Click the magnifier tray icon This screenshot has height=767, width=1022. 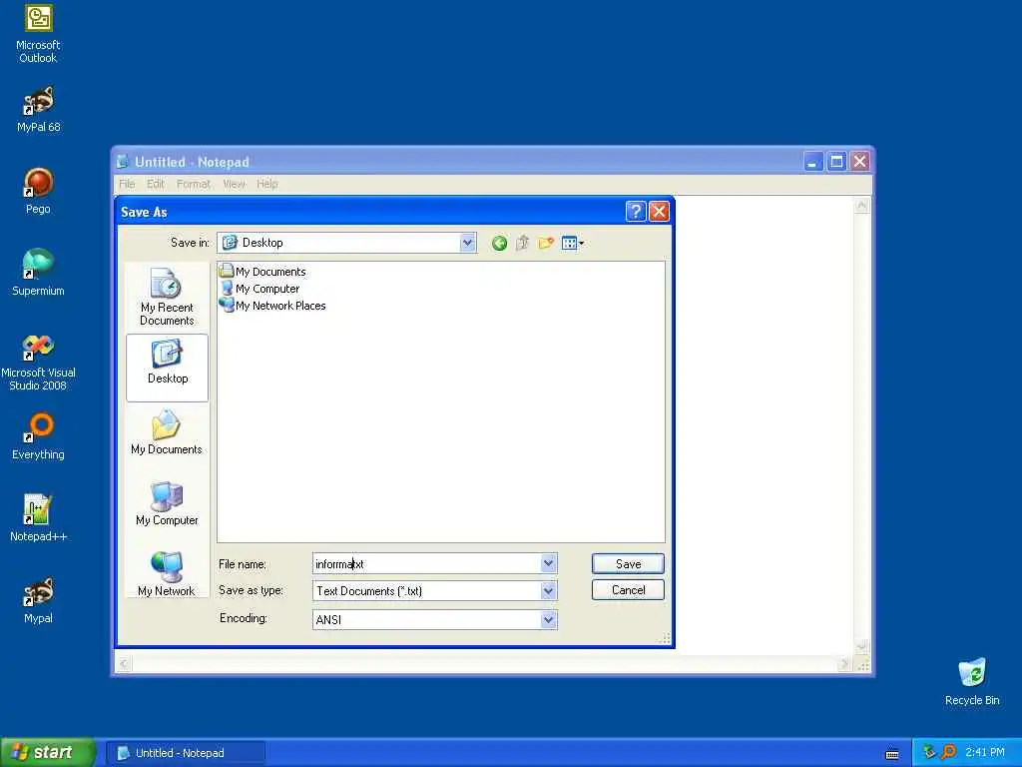pyautogui.click(x=948, y=753)
